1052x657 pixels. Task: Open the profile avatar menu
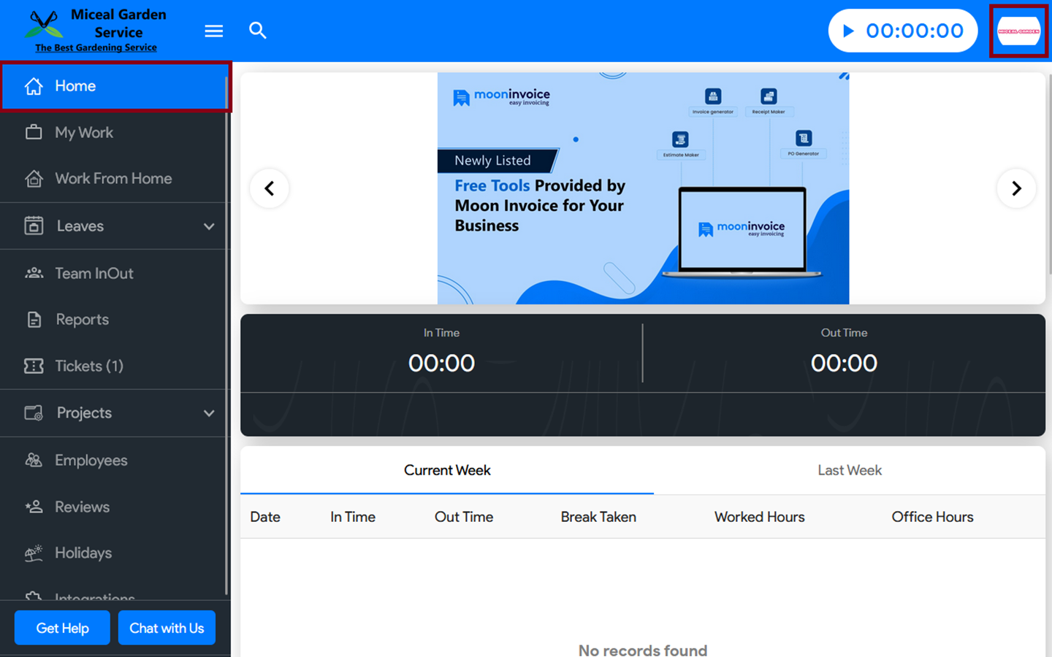(x=1018, y=31)
